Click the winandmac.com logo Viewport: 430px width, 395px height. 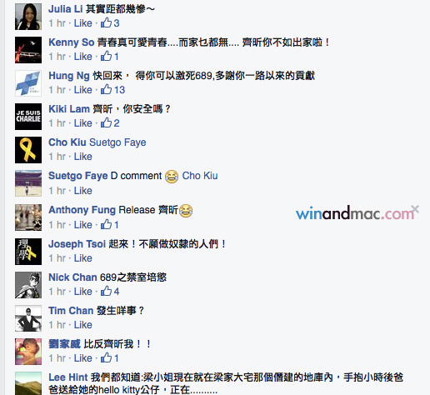tap(355, 213)
